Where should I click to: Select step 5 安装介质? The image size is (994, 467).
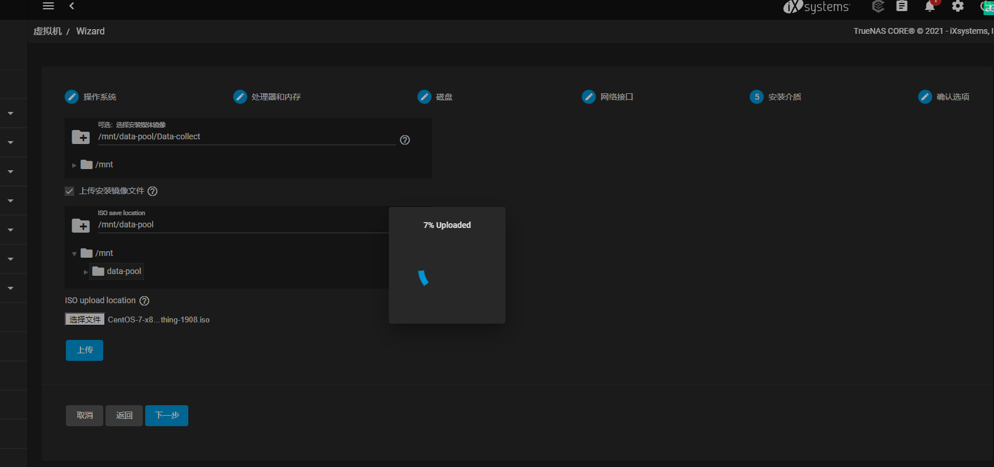coord(775,97)
